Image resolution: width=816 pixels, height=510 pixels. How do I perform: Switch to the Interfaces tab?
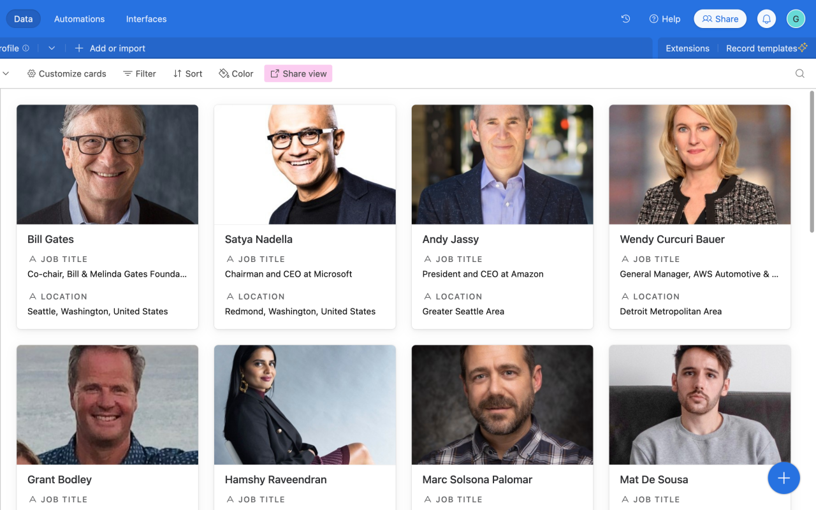[146, 19]
